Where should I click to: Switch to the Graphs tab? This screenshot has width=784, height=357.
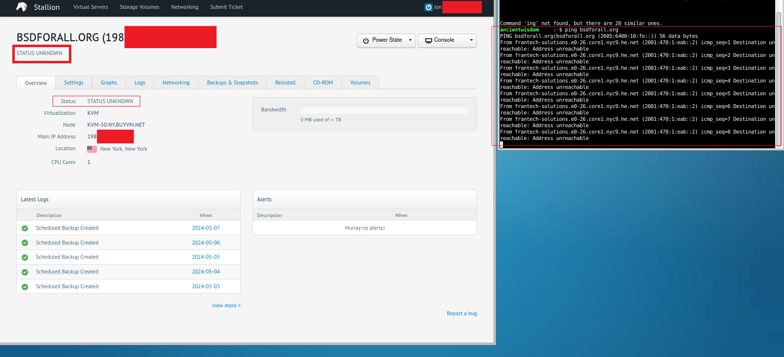pyautogui.click(x=109, y=82)
